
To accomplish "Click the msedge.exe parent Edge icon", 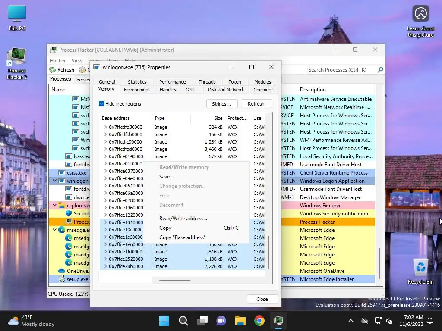I will 62,230.
